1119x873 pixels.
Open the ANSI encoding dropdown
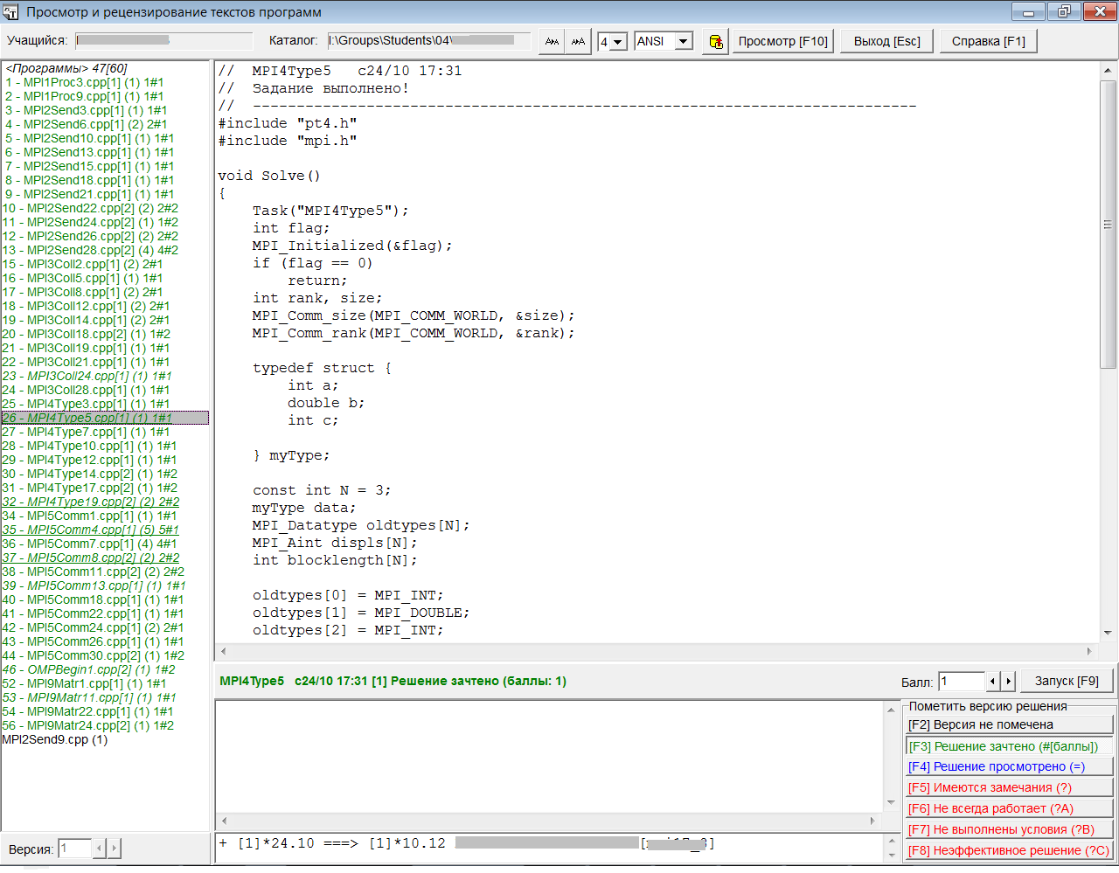pos(684,41)
